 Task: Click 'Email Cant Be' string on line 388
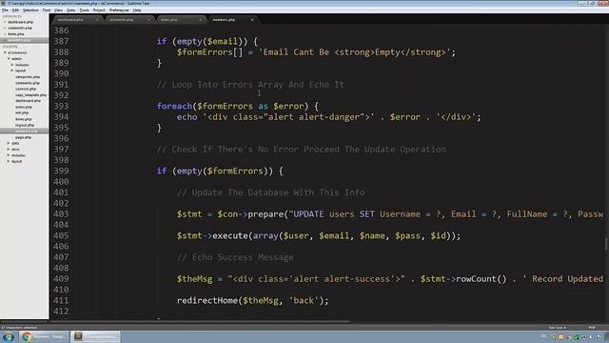[x=296, y=52]
